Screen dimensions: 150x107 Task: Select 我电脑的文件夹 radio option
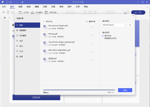103,38
